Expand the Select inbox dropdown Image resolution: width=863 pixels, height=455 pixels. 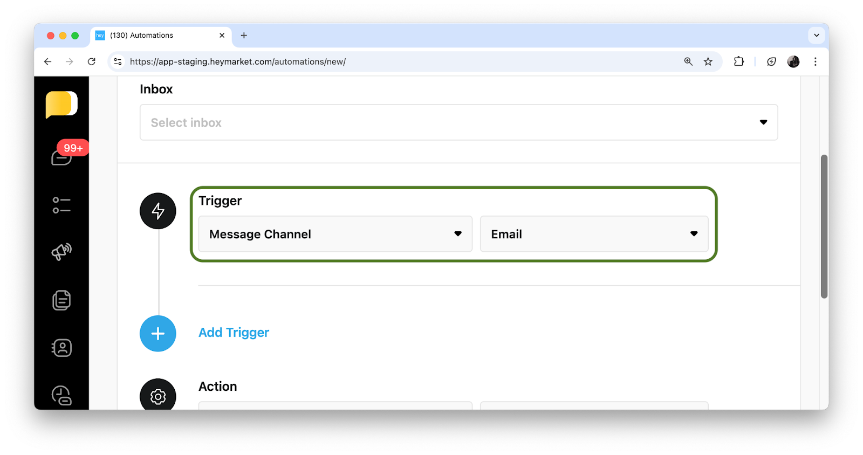pos(458,122)
